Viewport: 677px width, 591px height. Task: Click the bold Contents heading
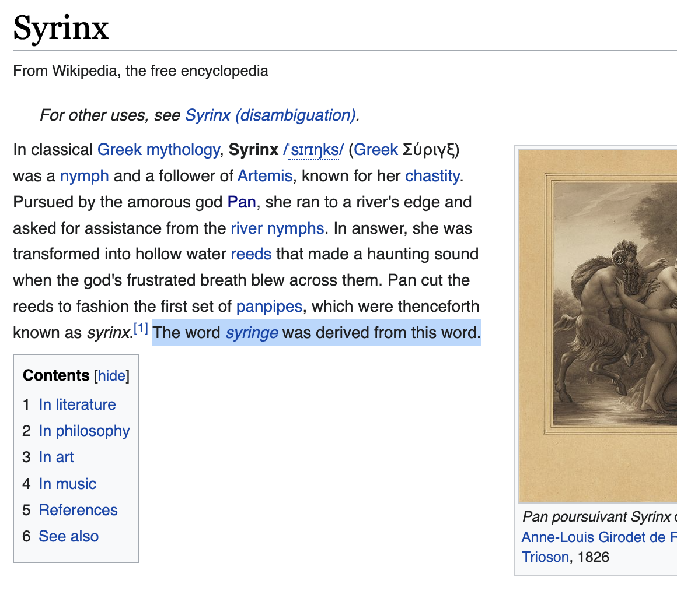point(56,375)
